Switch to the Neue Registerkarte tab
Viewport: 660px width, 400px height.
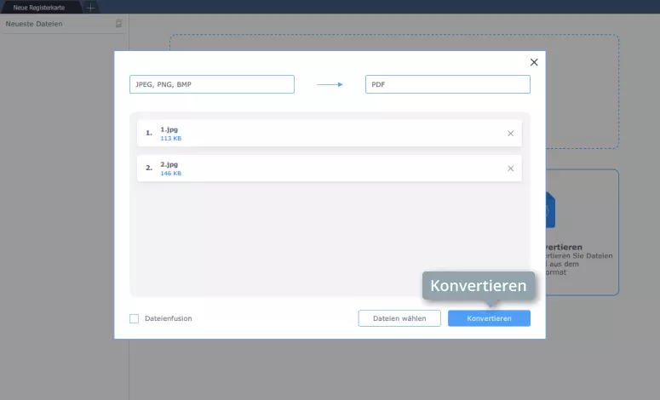click(x=39, y=7)
